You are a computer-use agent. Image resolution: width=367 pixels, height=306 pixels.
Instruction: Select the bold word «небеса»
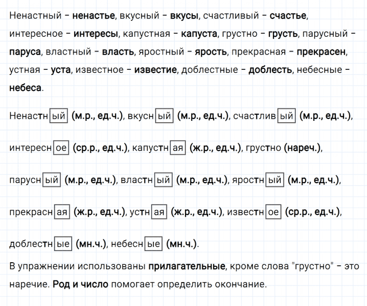point(26,88)
